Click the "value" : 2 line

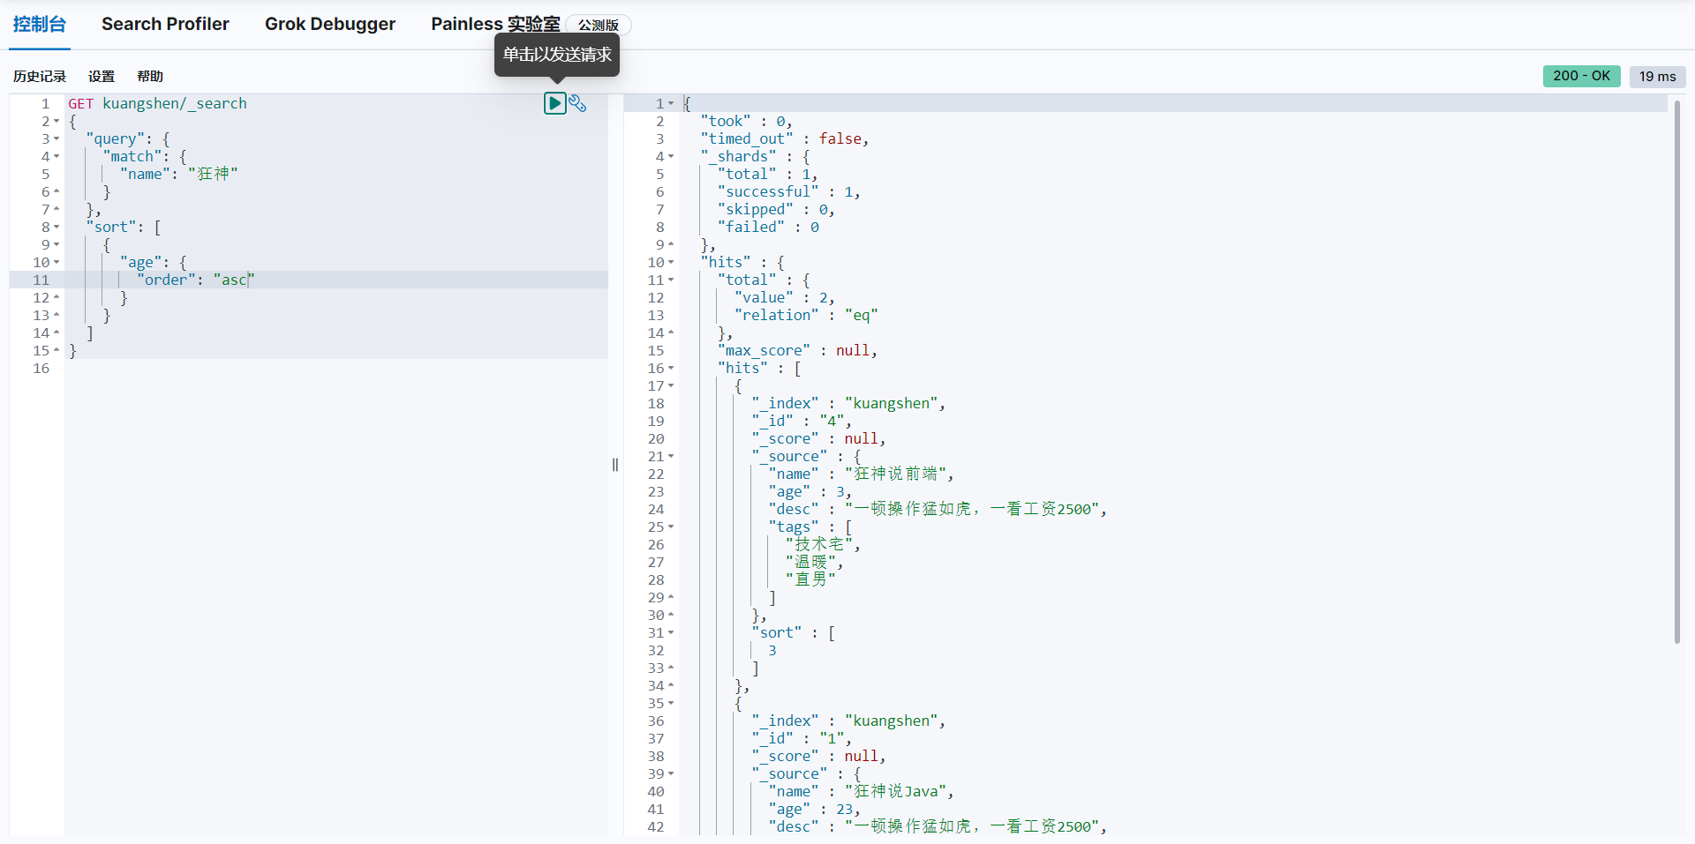tap(784, 297)
